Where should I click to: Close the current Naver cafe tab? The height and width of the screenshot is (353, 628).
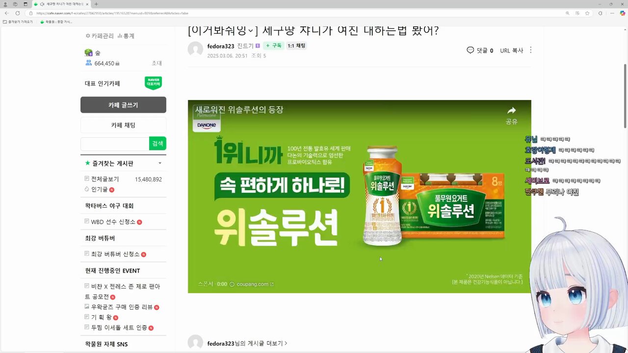click(88, 4)
